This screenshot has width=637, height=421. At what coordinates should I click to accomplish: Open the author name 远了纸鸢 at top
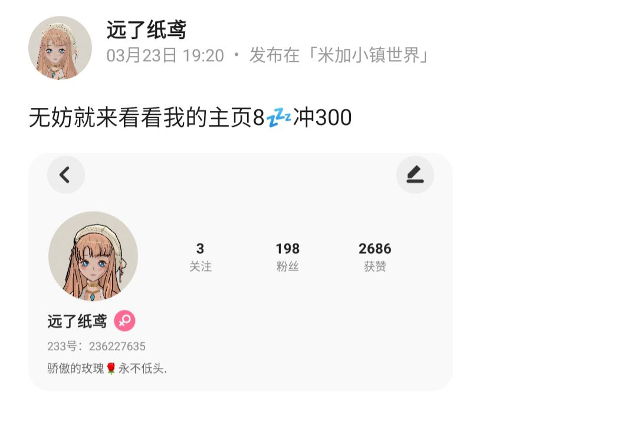(146, 30)
